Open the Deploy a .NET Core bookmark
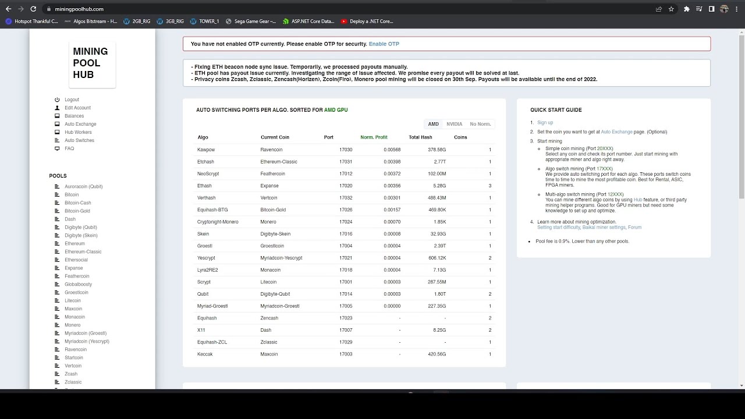Screen dimensions: 745x419 [367, 21]
